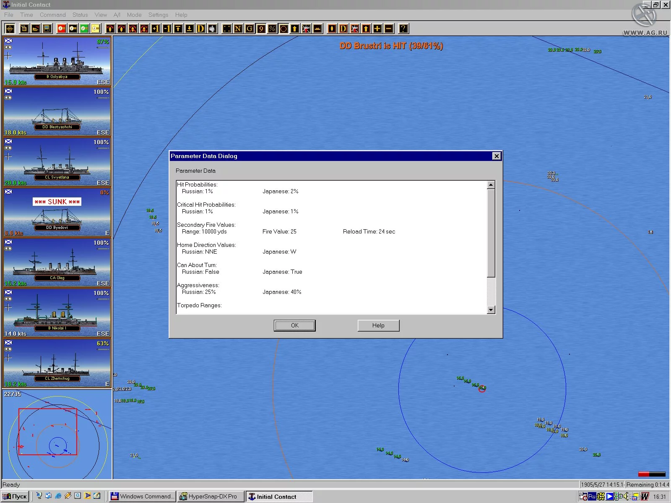
Task: Select the sunk DD Byedovi ship card
Action: point(57,212)
